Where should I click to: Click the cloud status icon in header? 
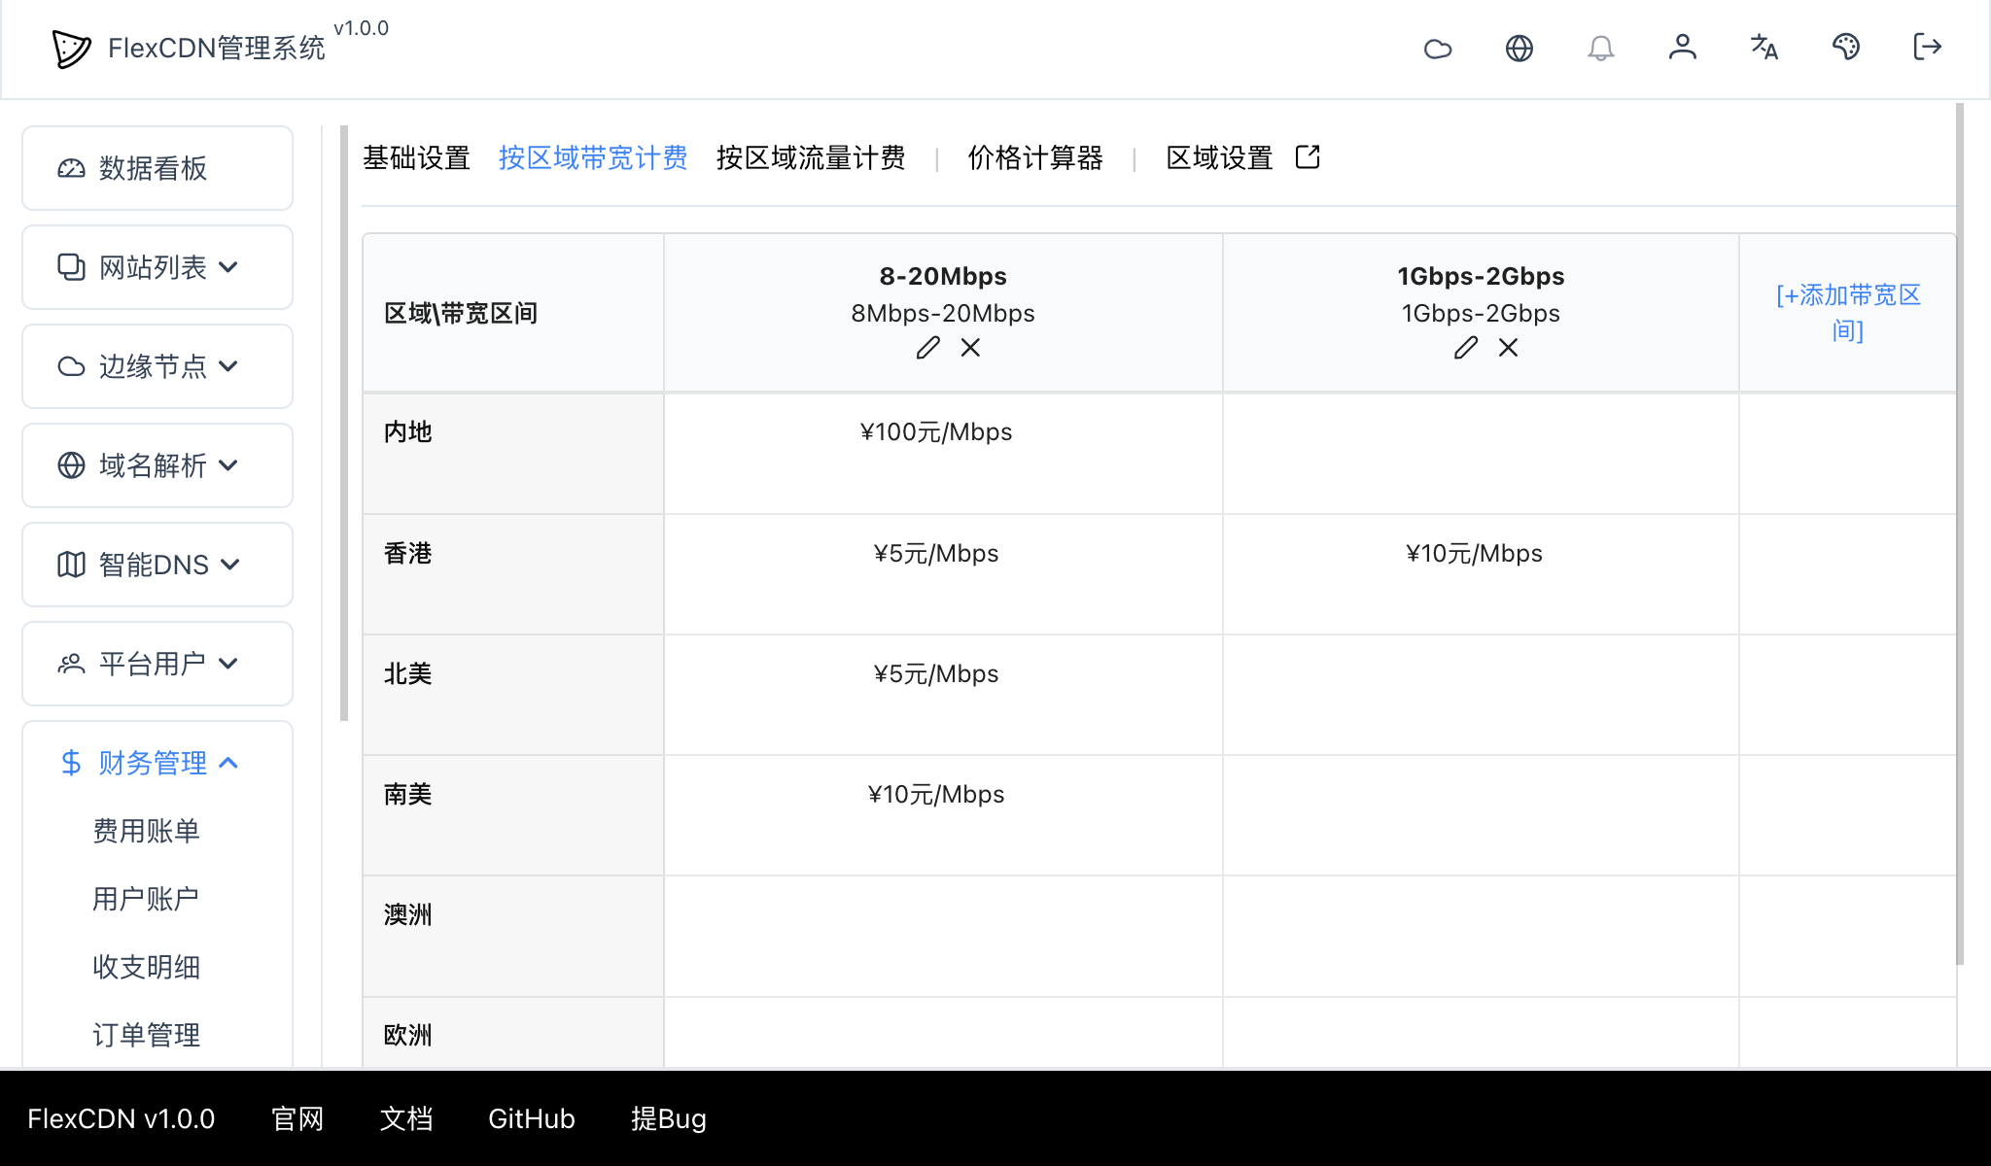coord(1438,48)
